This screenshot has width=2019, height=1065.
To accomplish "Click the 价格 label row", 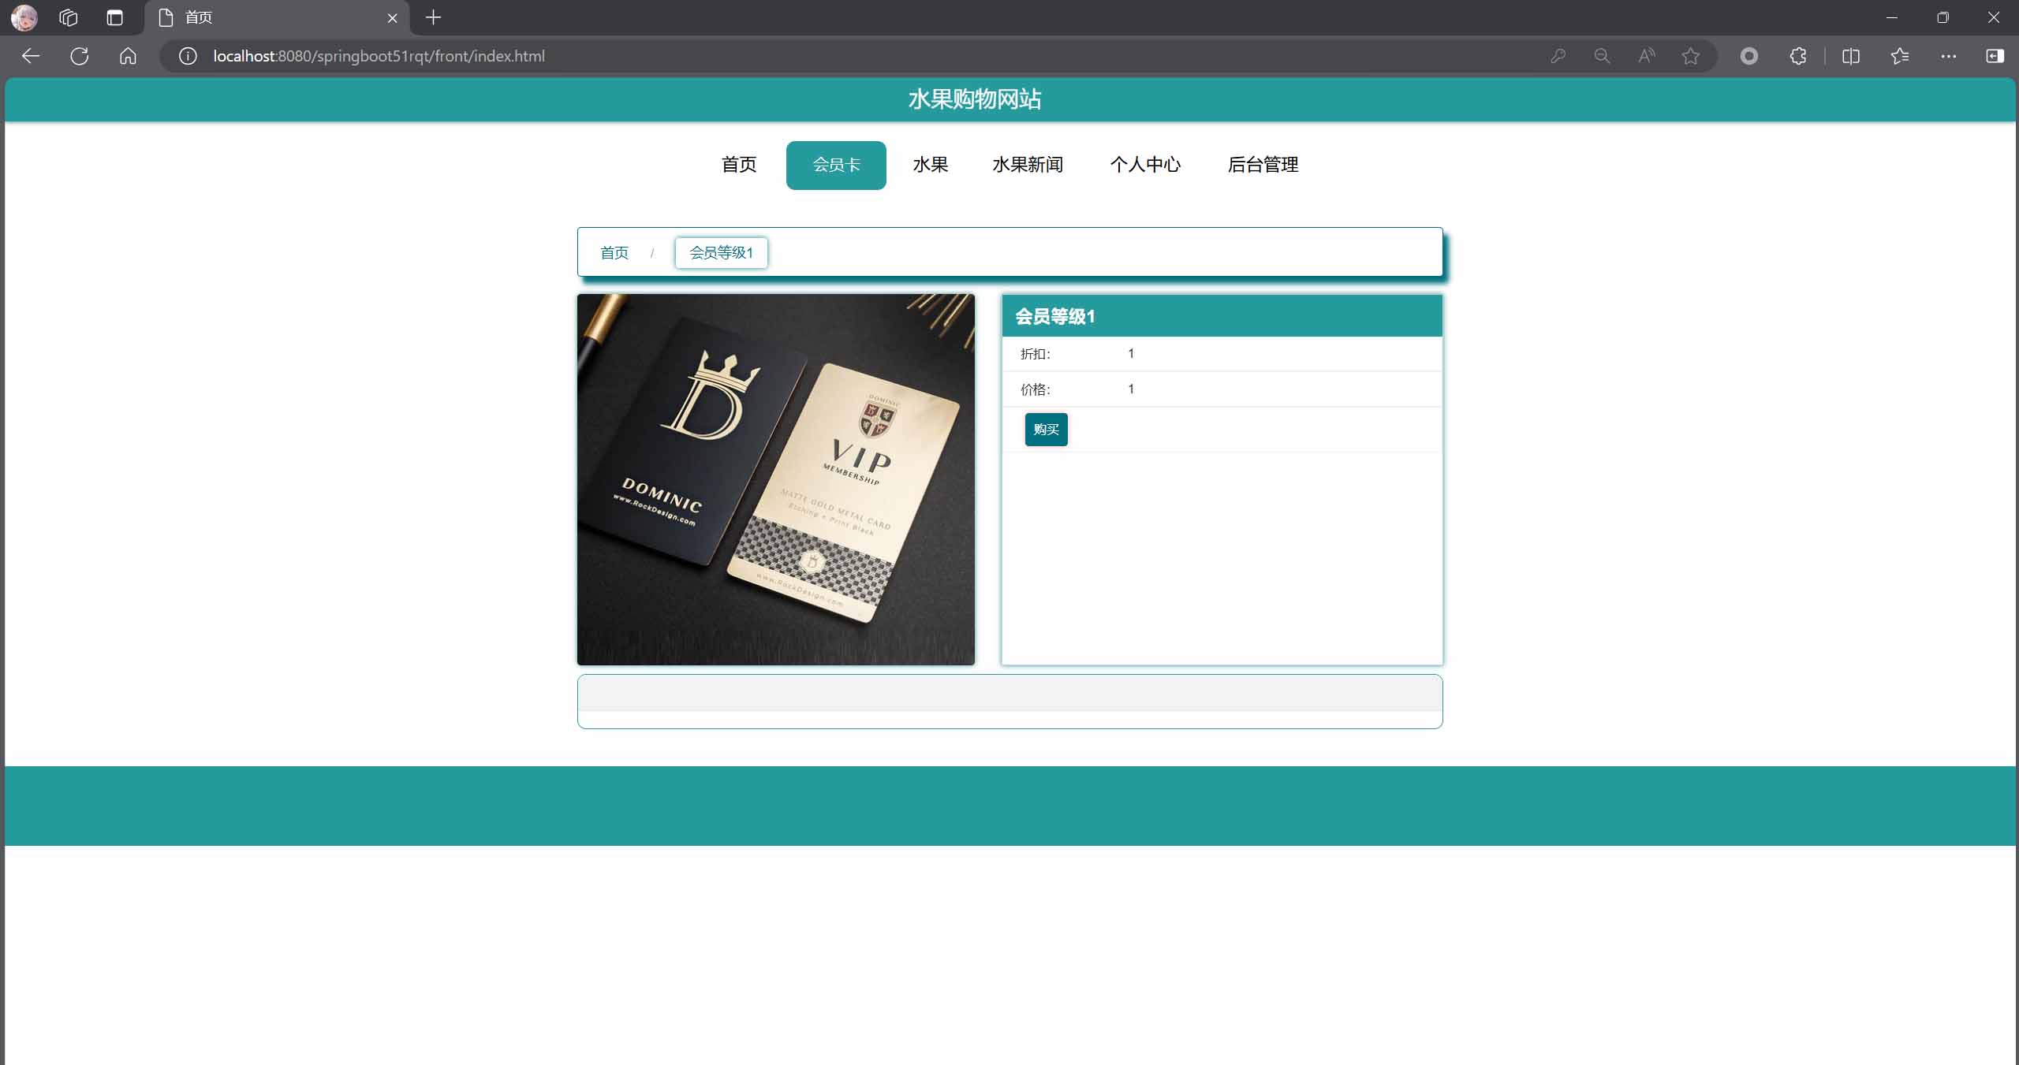I will pyautogui.click(x=1222, y=389).
